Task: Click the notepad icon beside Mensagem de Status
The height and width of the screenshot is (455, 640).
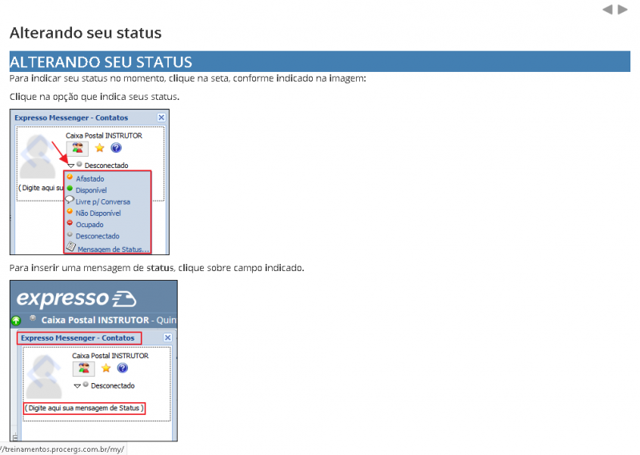Action: 71,246
